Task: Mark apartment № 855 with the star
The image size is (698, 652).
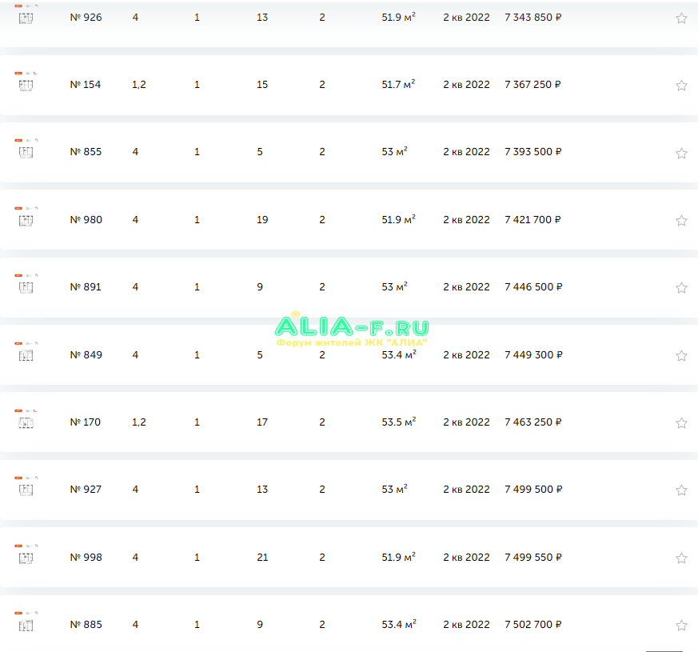Action: point(681,154)
